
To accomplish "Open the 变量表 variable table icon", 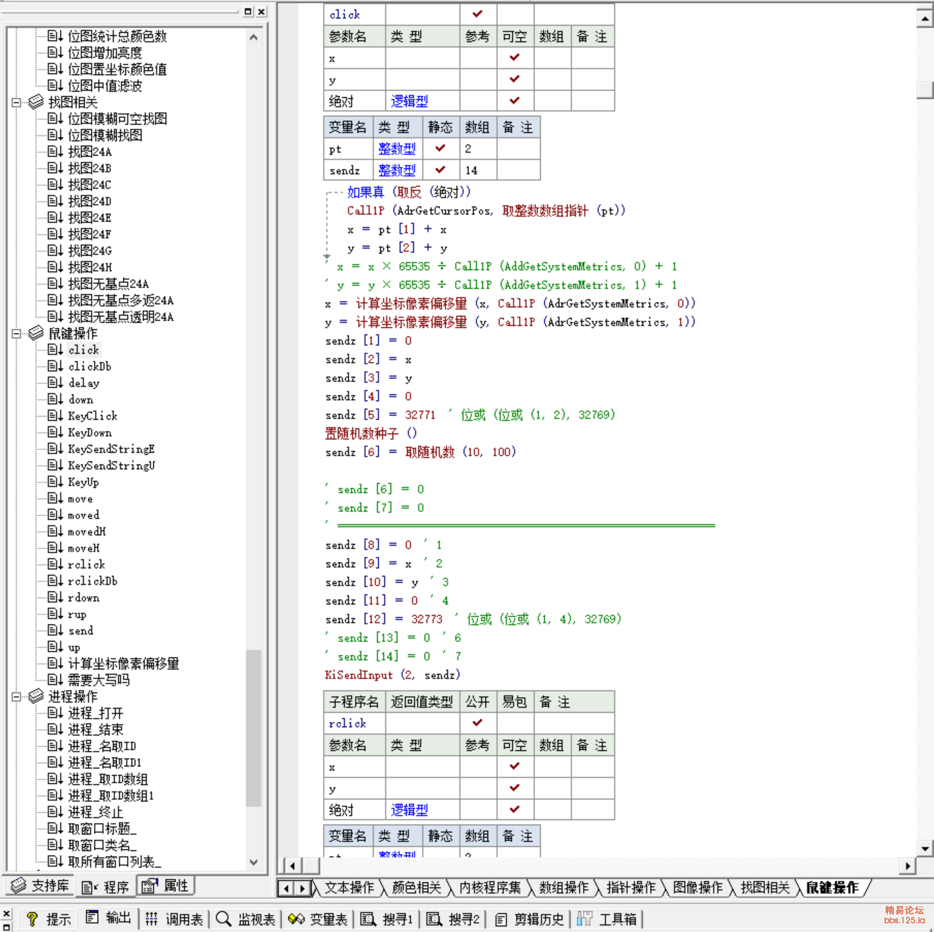I will point(296,919).
